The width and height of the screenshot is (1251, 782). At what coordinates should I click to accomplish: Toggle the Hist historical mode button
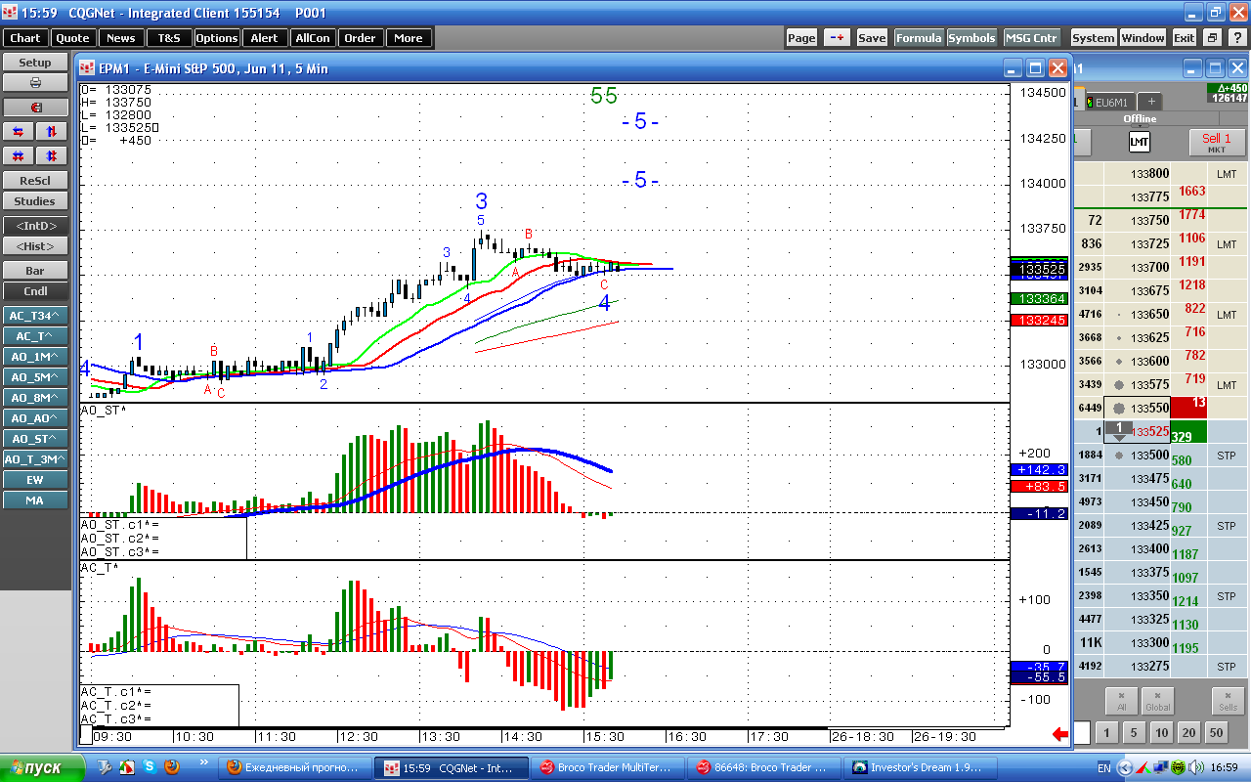pyautogui.click(x=35, y=246)
